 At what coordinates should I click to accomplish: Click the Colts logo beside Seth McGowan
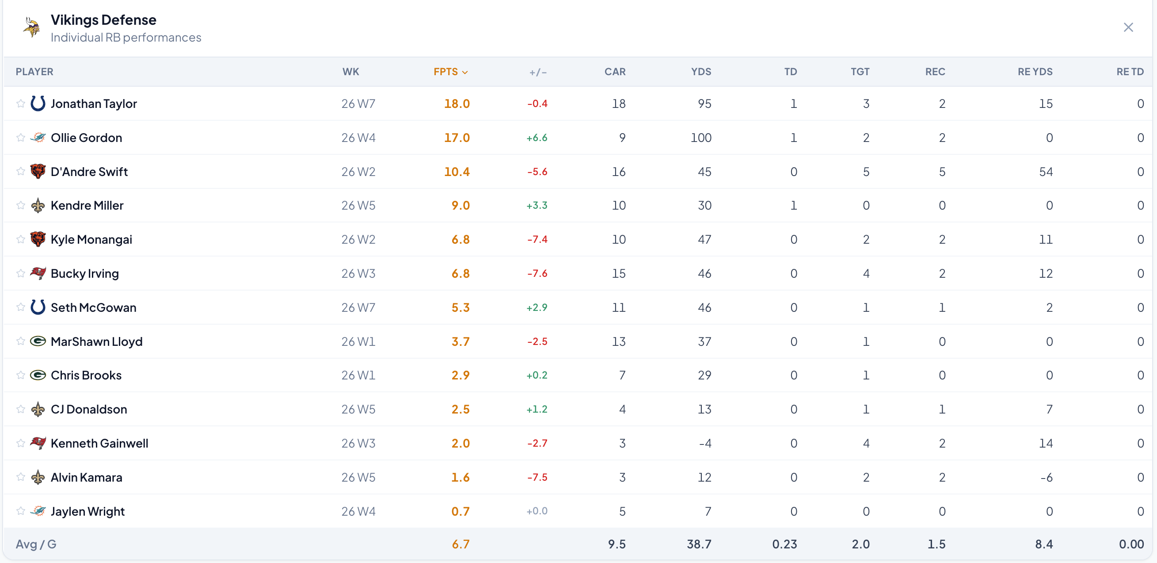pyautogui.click(x=38, y=307)
